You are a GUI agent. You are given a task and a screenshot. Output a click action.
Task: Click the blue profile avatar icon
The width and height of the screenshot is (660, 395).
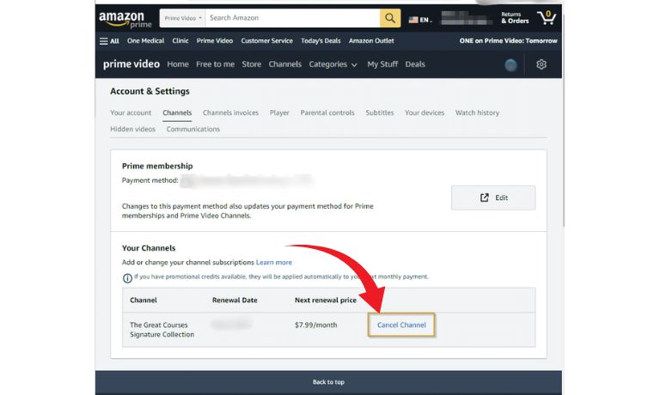point(510,64)
